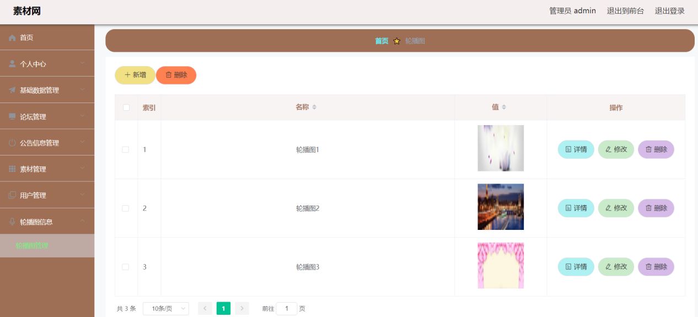Expand the 个人中心 submenu chevron

[83, 64]
